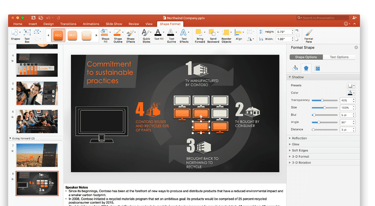Insert a Text Box
The width and height of the screenshot is (375, 206).
27,36
